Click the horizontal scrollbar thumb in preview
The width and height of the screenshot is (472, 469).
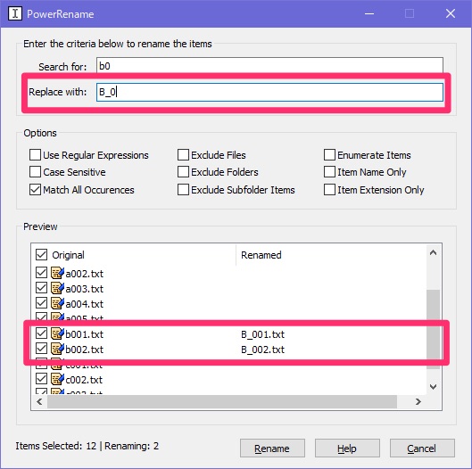[222, 401]
